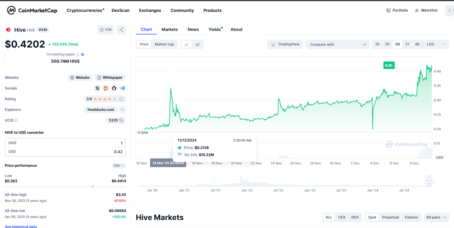Open the TradingView chart
The image size is (454, 228).
point(286,44)
